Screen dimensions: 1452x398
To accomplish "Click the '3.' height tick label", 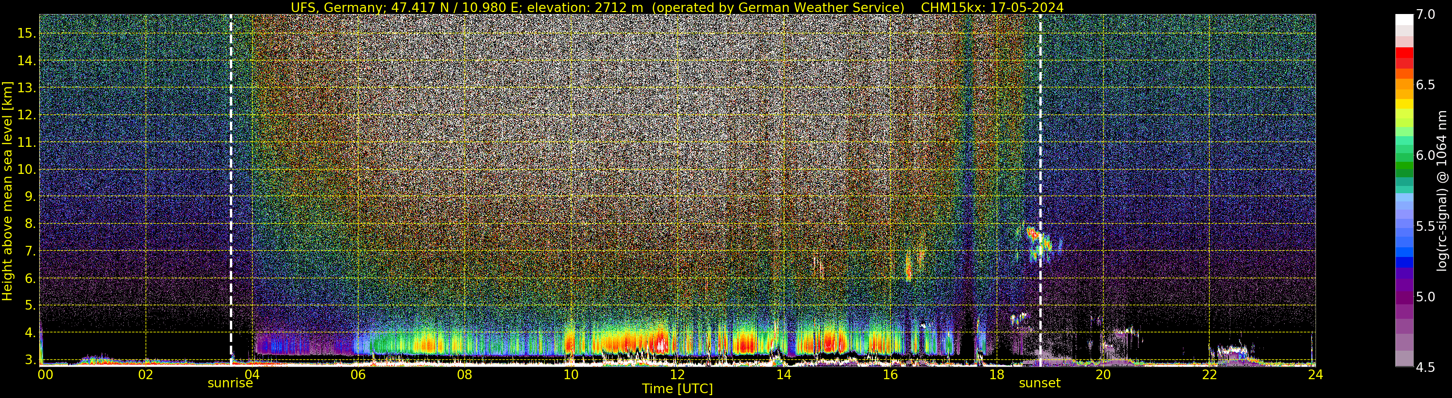I will (x=30, y=360).
